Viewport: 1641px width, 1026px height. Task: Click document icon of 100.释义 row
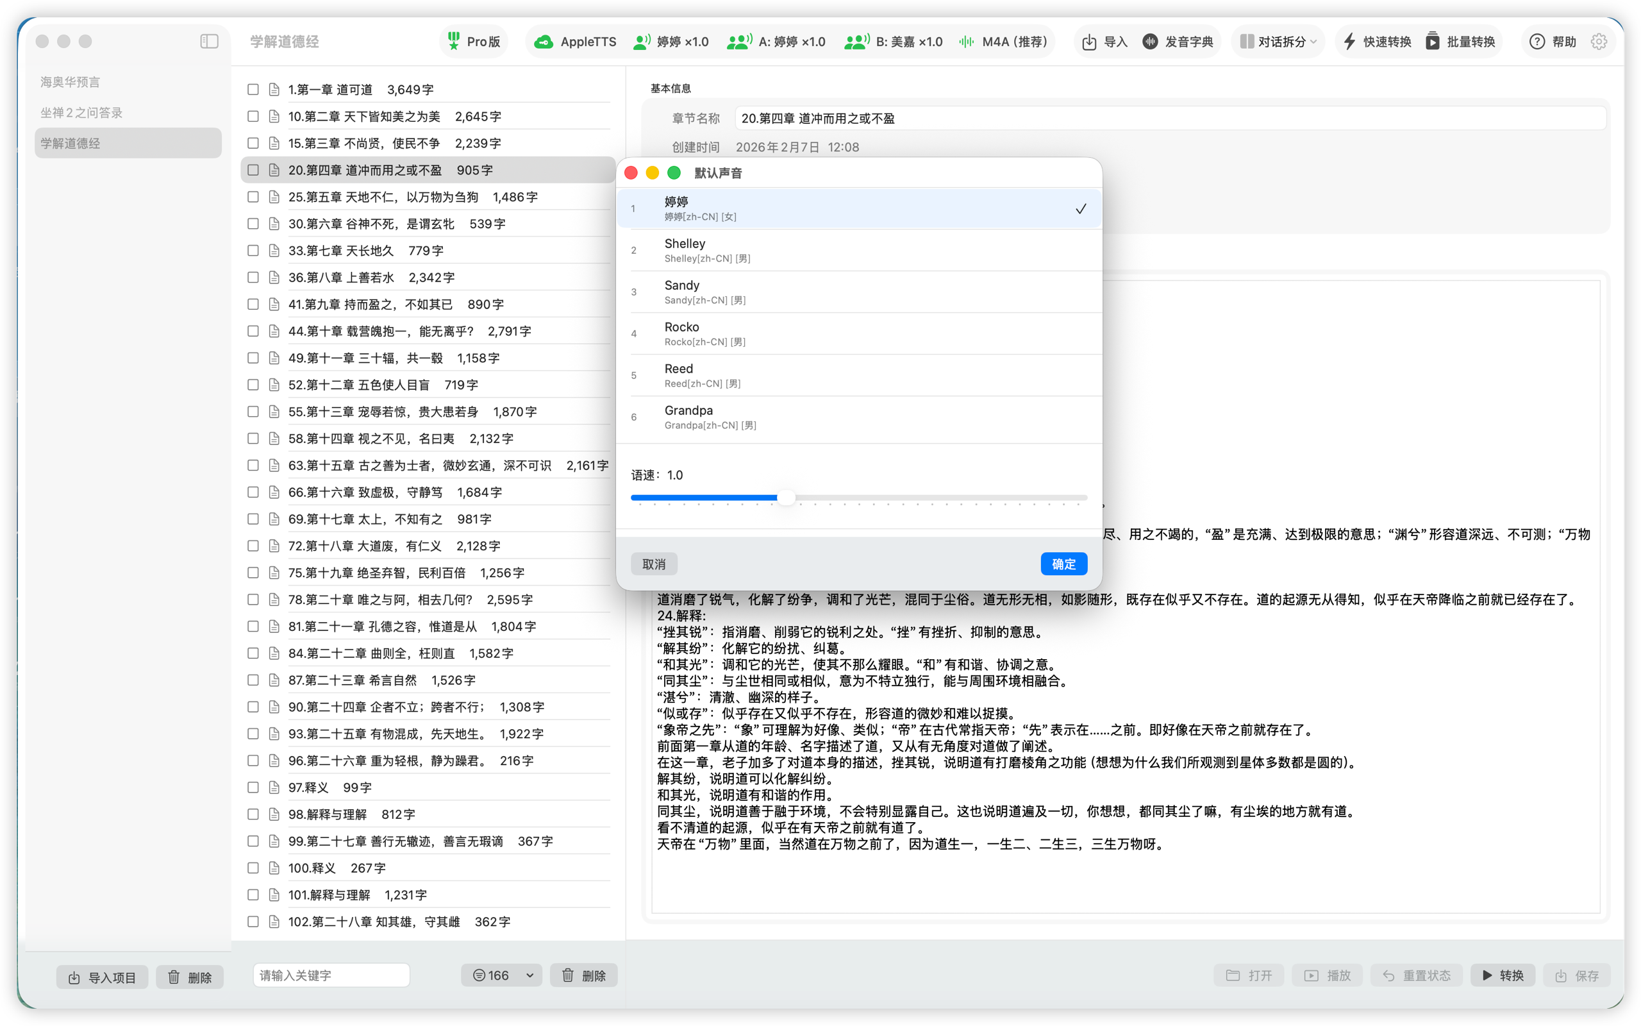pos(274,868)
